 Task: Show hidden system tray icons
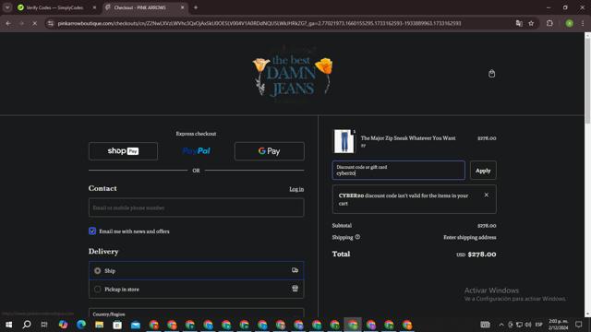501,325
